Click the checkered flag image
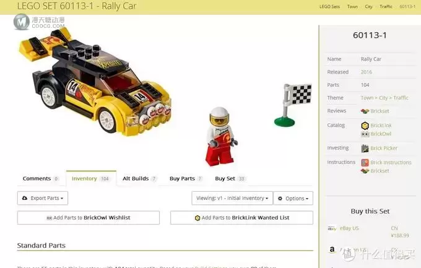The image size is (421, 268). tap(293, 105)
